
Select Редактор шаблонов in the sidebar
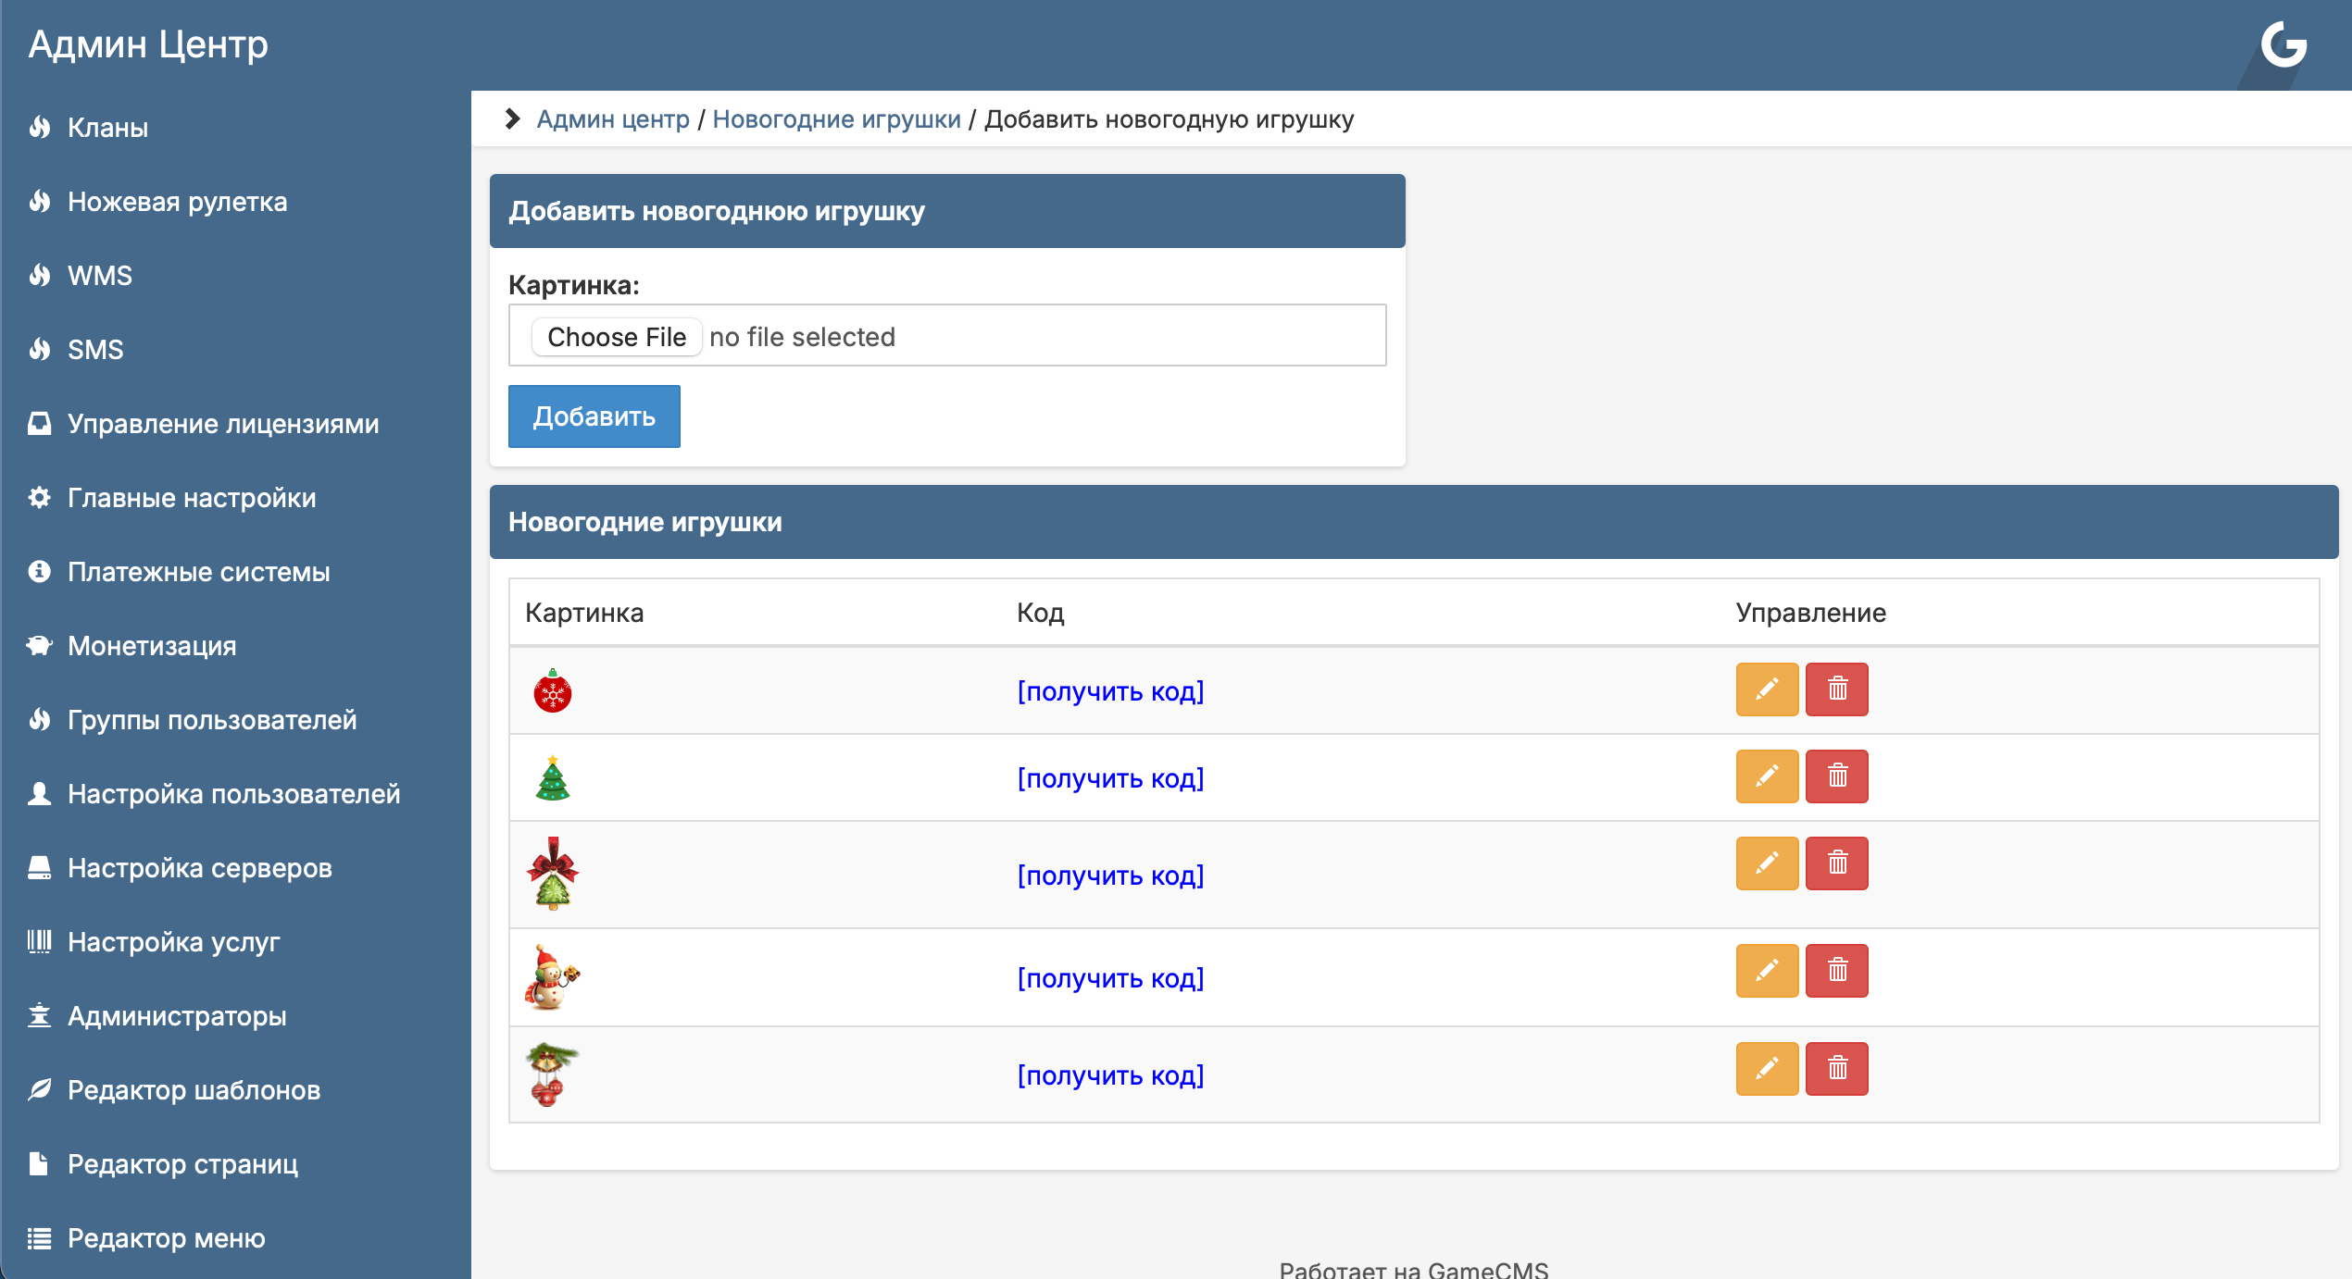click(194, 1090)
